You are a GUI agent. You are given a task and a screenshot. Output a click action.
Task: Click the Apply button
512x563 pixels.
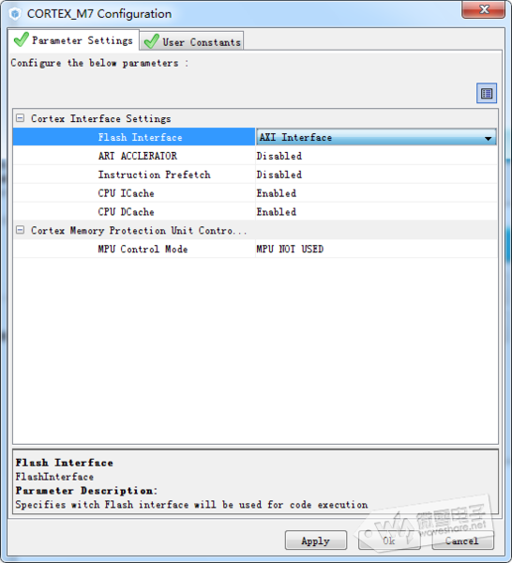point(316,540)
